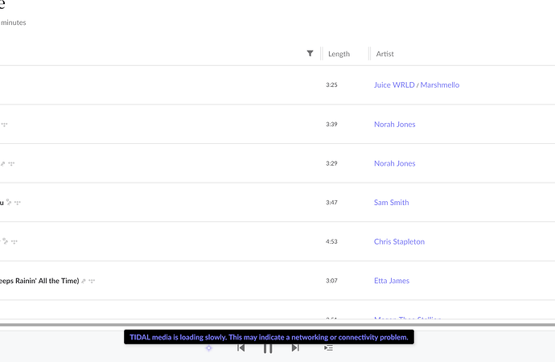555x362 pixels.
Task: Select the 3:39 length value
Action: coord(331,124)
